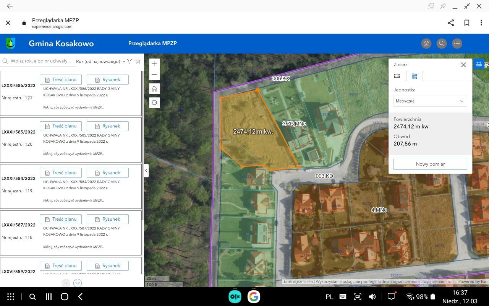
Task: Find my location on the map
Action: point(154,103)
